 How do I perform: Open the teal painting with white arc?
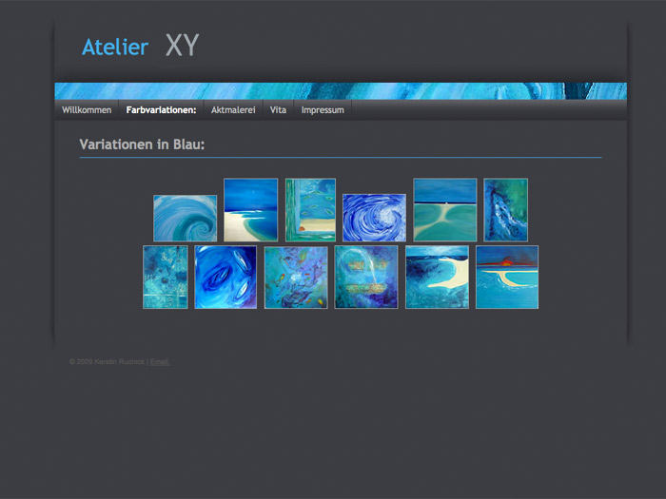(x=366, y=277)
